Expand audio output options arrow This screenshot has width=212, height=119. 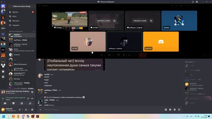point(29,110)
